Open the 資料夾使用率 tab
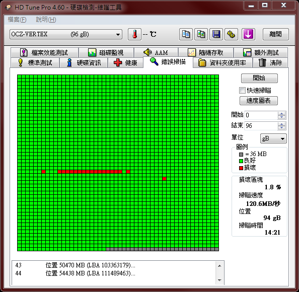The image size is (299, 292). [222, 62]
